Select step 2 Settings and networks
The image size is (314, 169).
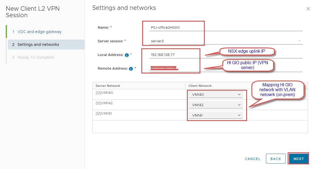pos(38,45)
